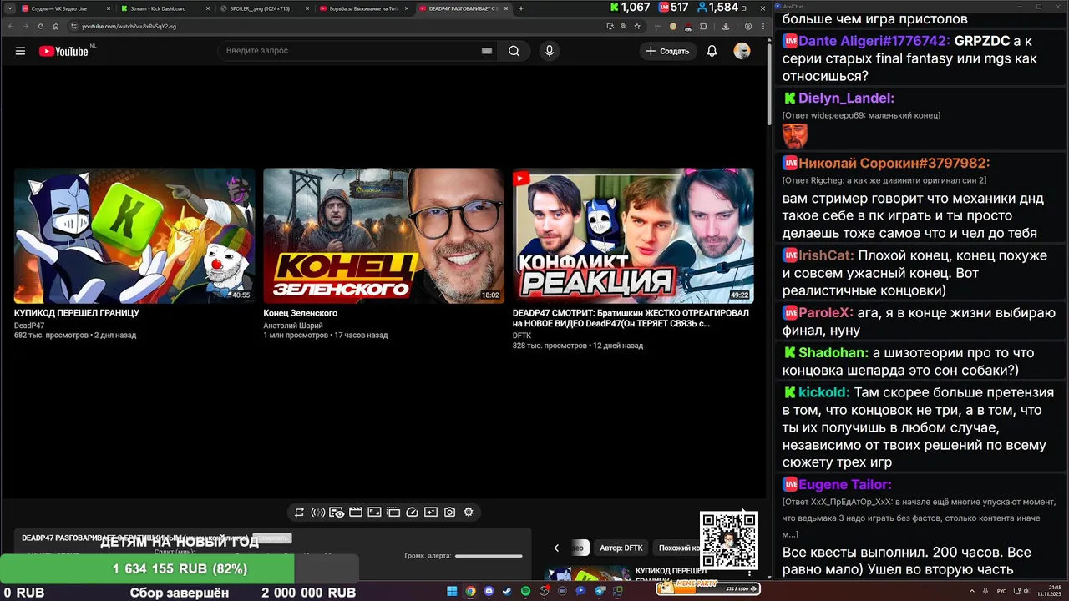Click the MEME PARTY progress widget

(708, 588)
